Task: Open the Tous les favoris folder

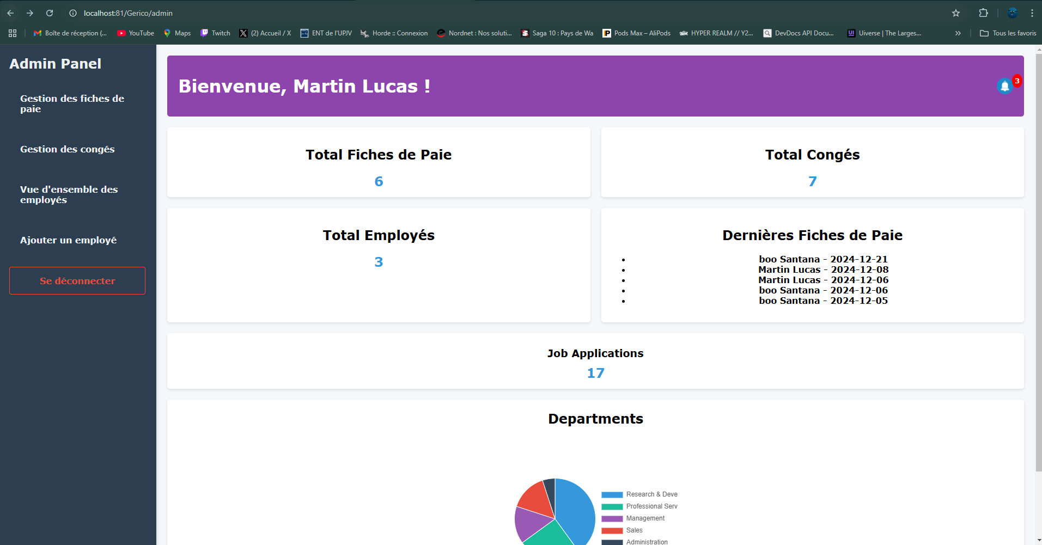Action: [1008, 33]
